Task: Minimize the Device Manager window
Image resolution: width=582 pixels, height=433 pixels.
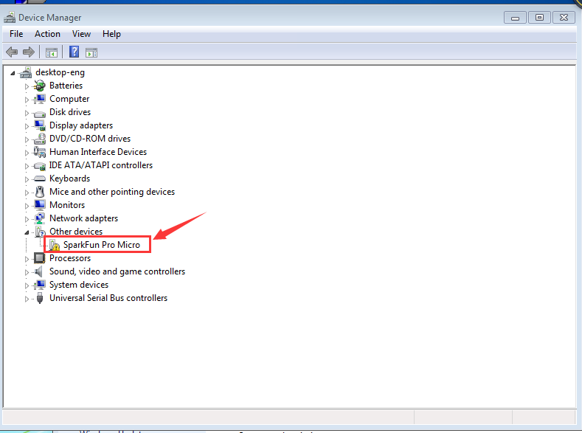Action: point(515,18)
